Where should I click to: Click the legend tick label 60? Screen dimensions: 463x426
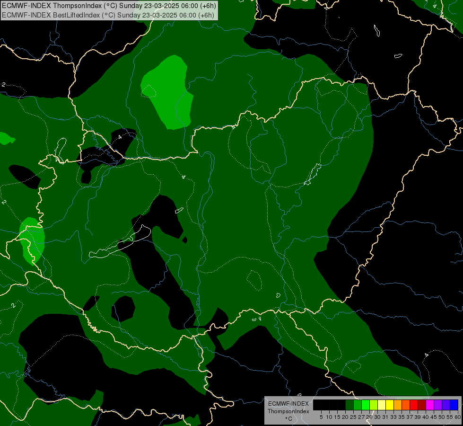(x=457, y=417)
